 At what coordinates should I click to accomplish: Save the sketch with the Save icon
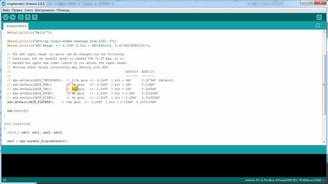click(35, 17)
